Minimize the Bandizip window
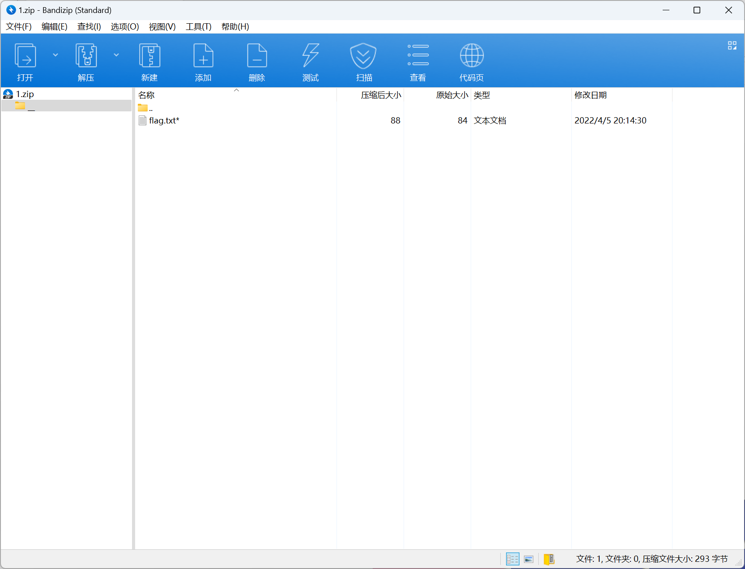745x569 pixels. [666, 10]
